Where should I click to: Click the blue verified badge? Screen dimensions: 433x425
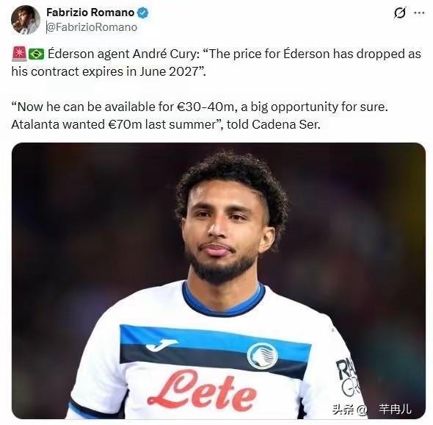(143, 12)
